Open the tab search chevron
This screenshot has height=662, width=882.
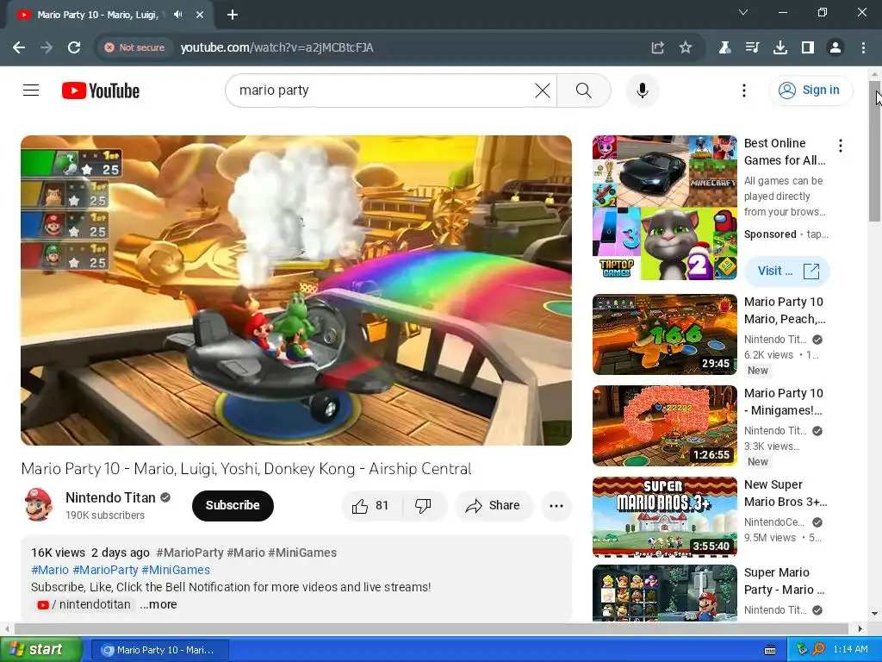coord(743,12)
